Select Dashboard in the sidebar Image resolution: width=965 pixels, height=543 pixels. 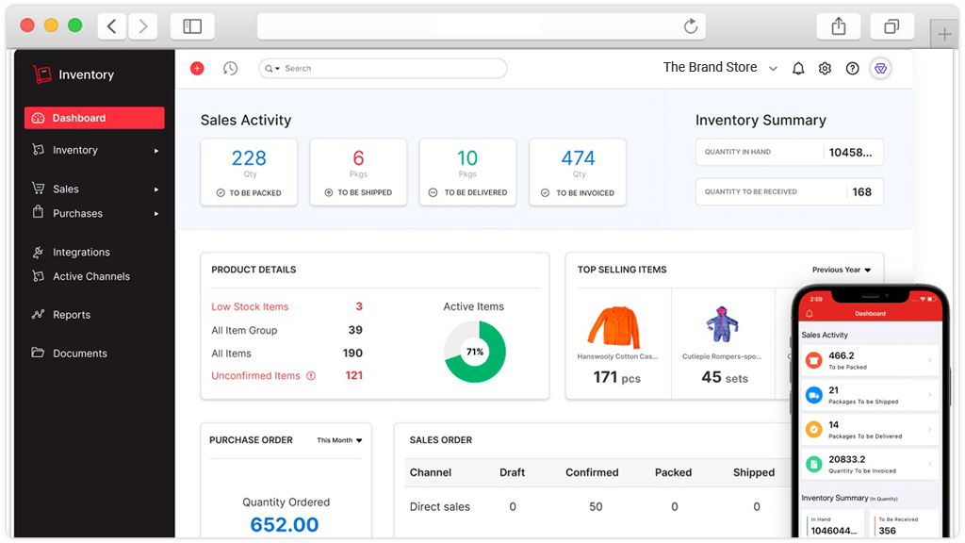pos(94,118)
